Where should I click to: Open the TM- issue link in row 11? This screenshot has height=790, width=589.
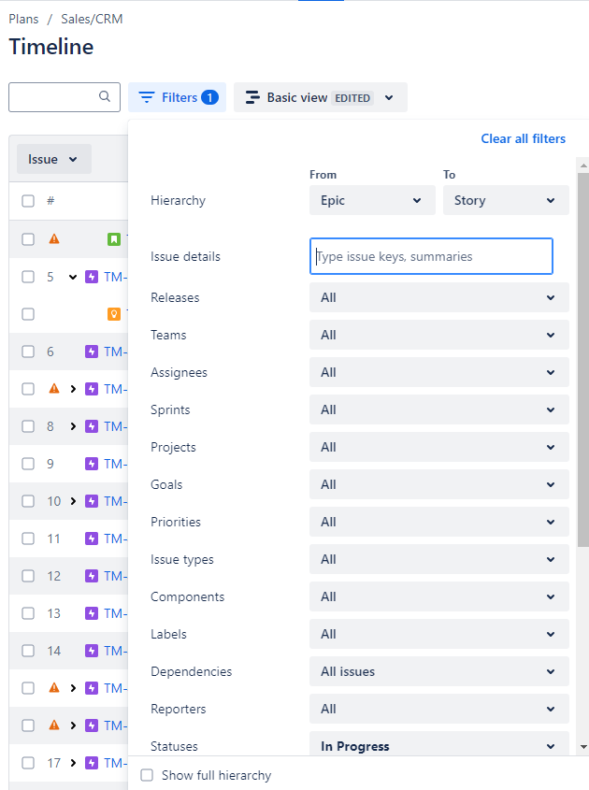click(x=115, y=539)
